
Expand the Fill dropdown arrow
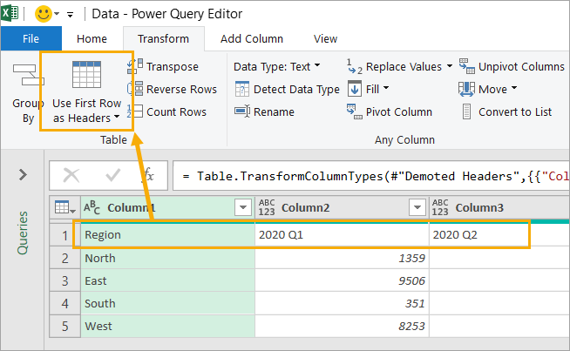386,88
